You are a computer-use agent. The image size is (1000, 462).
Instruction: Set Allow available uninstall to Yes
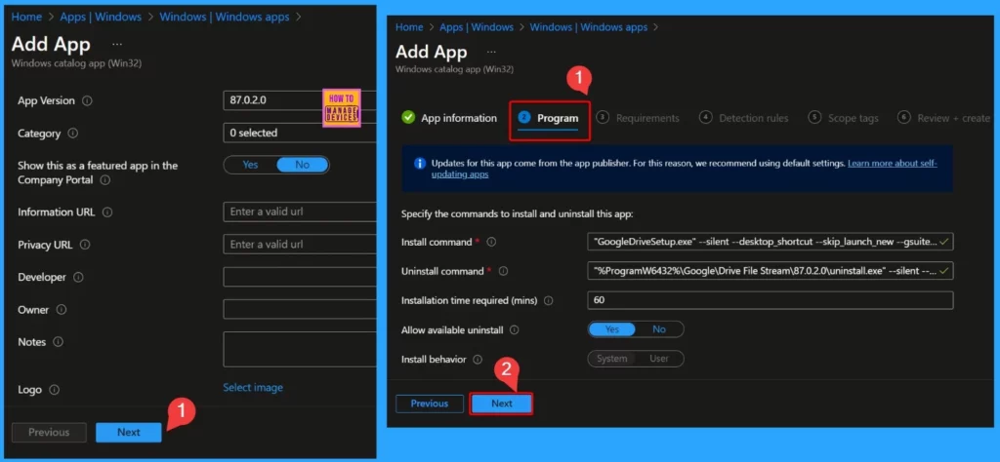[x=611, y=329]
